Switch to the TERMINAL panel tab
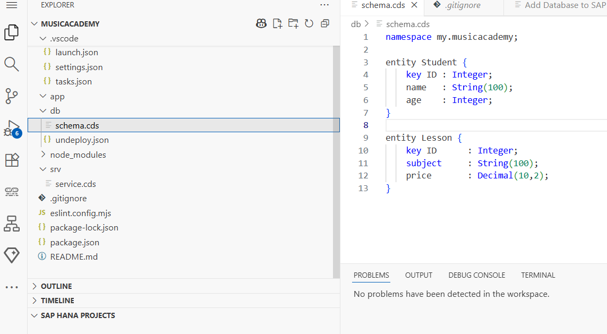The image size is (607, 334). pos(538,275)
